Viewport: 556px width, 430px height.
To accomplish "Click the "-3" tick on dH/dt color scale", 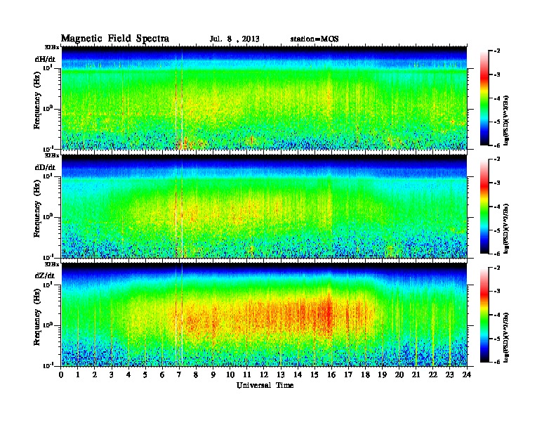I will (497, 74).
